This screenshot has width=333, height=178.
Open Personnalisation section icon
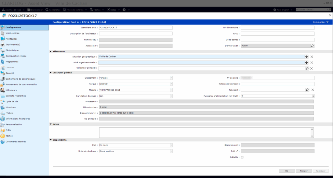[3, 124]
